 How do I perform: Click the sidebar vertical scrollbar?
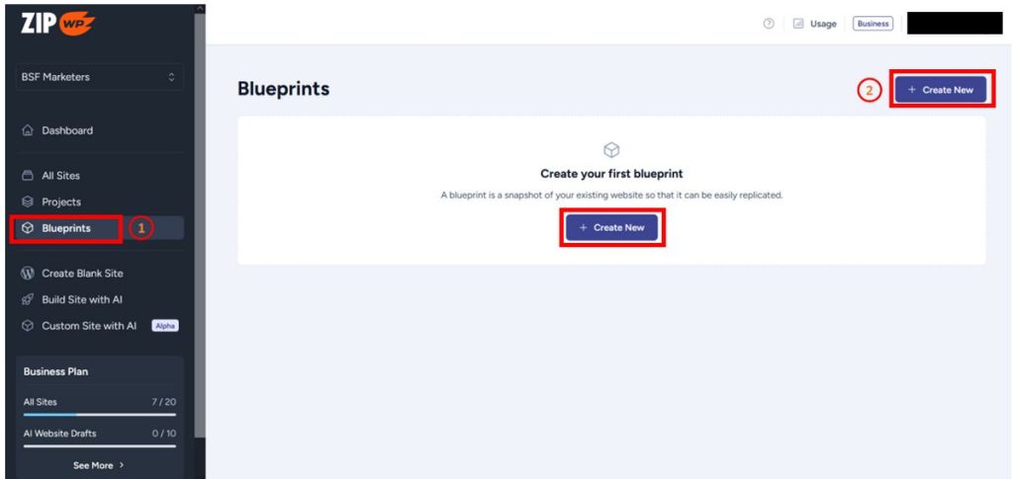tap(200, 225)
